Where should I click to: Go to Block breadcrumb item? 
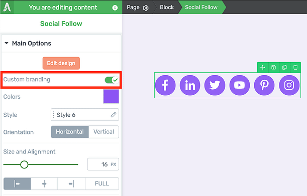[x=167, y=7]
